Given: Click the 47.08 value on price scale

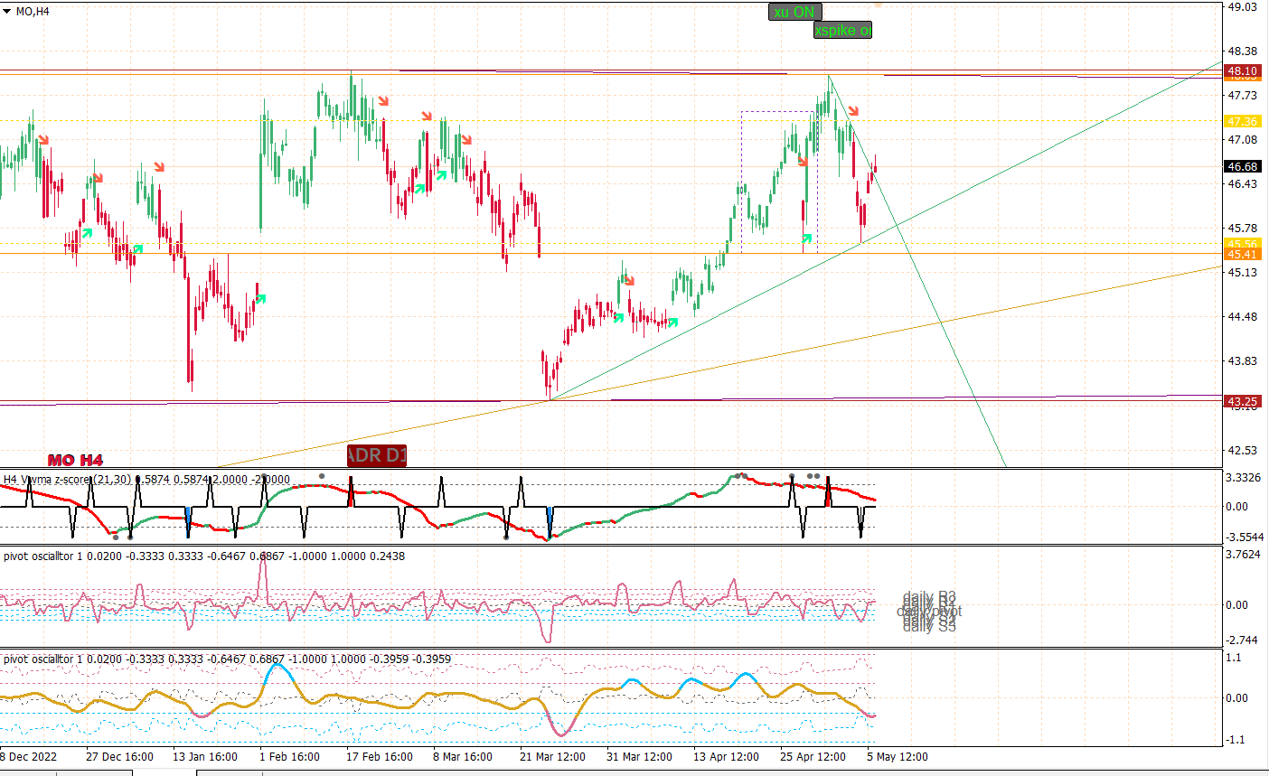Looking at the screenshot, I should [1243, 139].
